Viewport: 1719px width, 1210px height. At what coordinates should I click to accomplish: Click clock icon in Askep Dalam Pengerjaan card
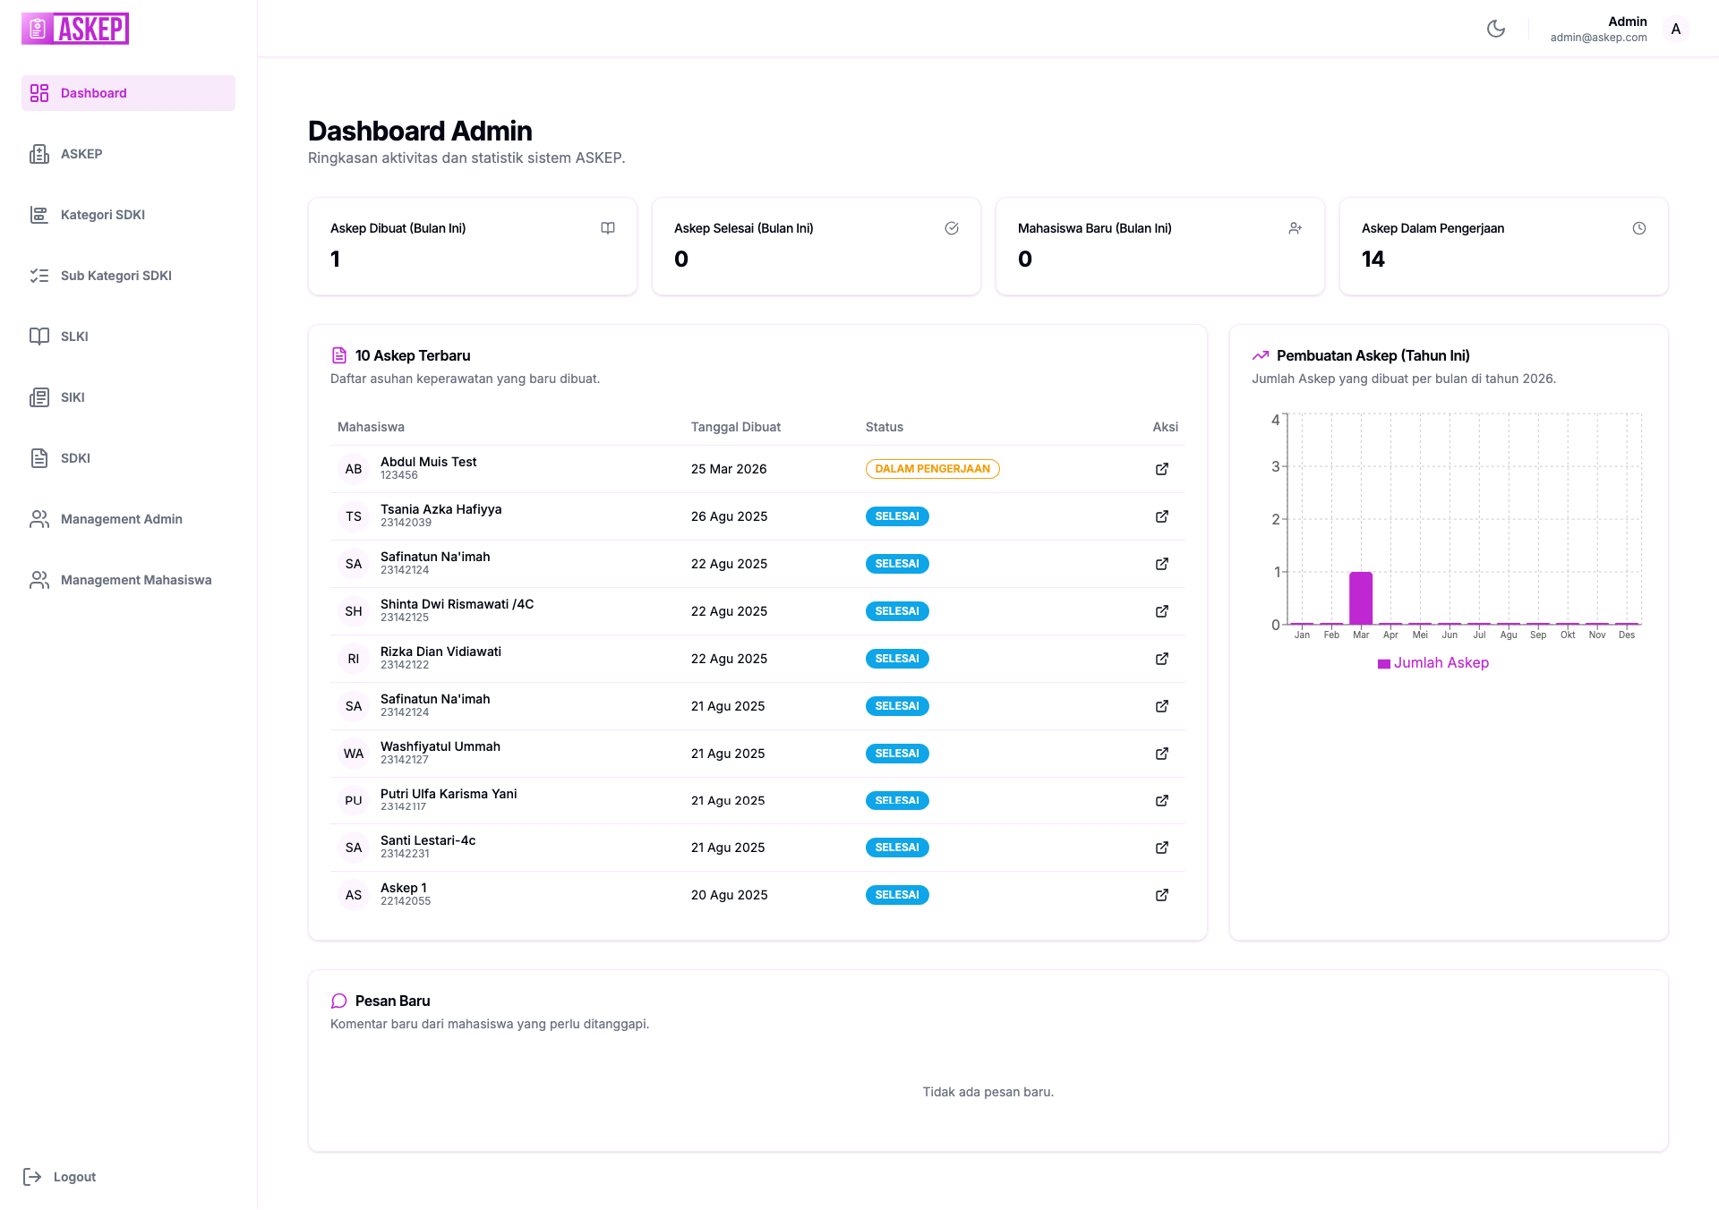1638,228
